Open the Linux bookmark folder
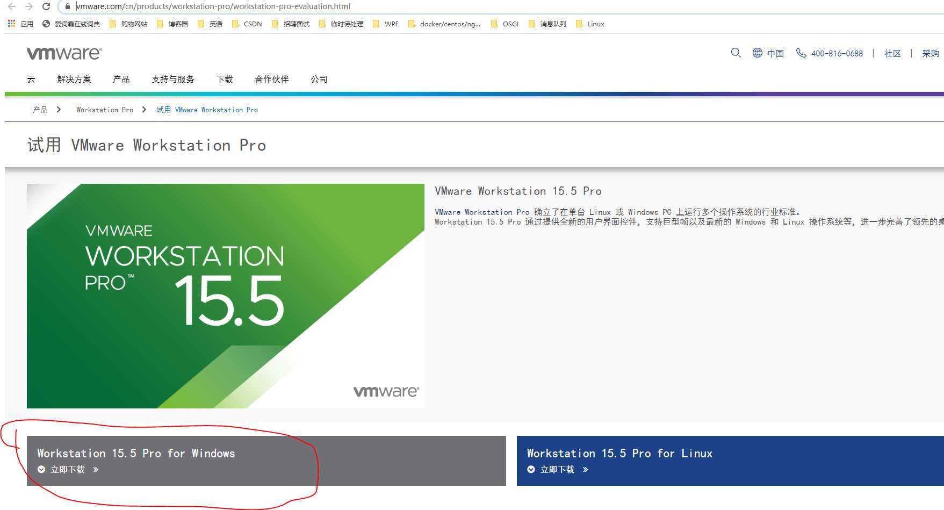944x510 pixels. point(589,24)
